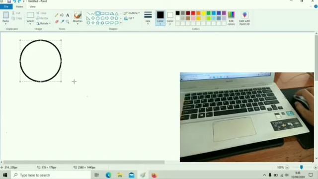This screenshot has width=318, height=179.
Task: Click Edit with Paint 3D button
Action: tap(244, 18)
